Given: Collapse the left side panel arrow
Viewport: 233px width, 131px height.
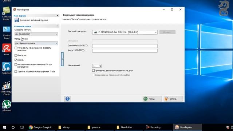Looking at the screenshot, I should click(x=62, y=59).
